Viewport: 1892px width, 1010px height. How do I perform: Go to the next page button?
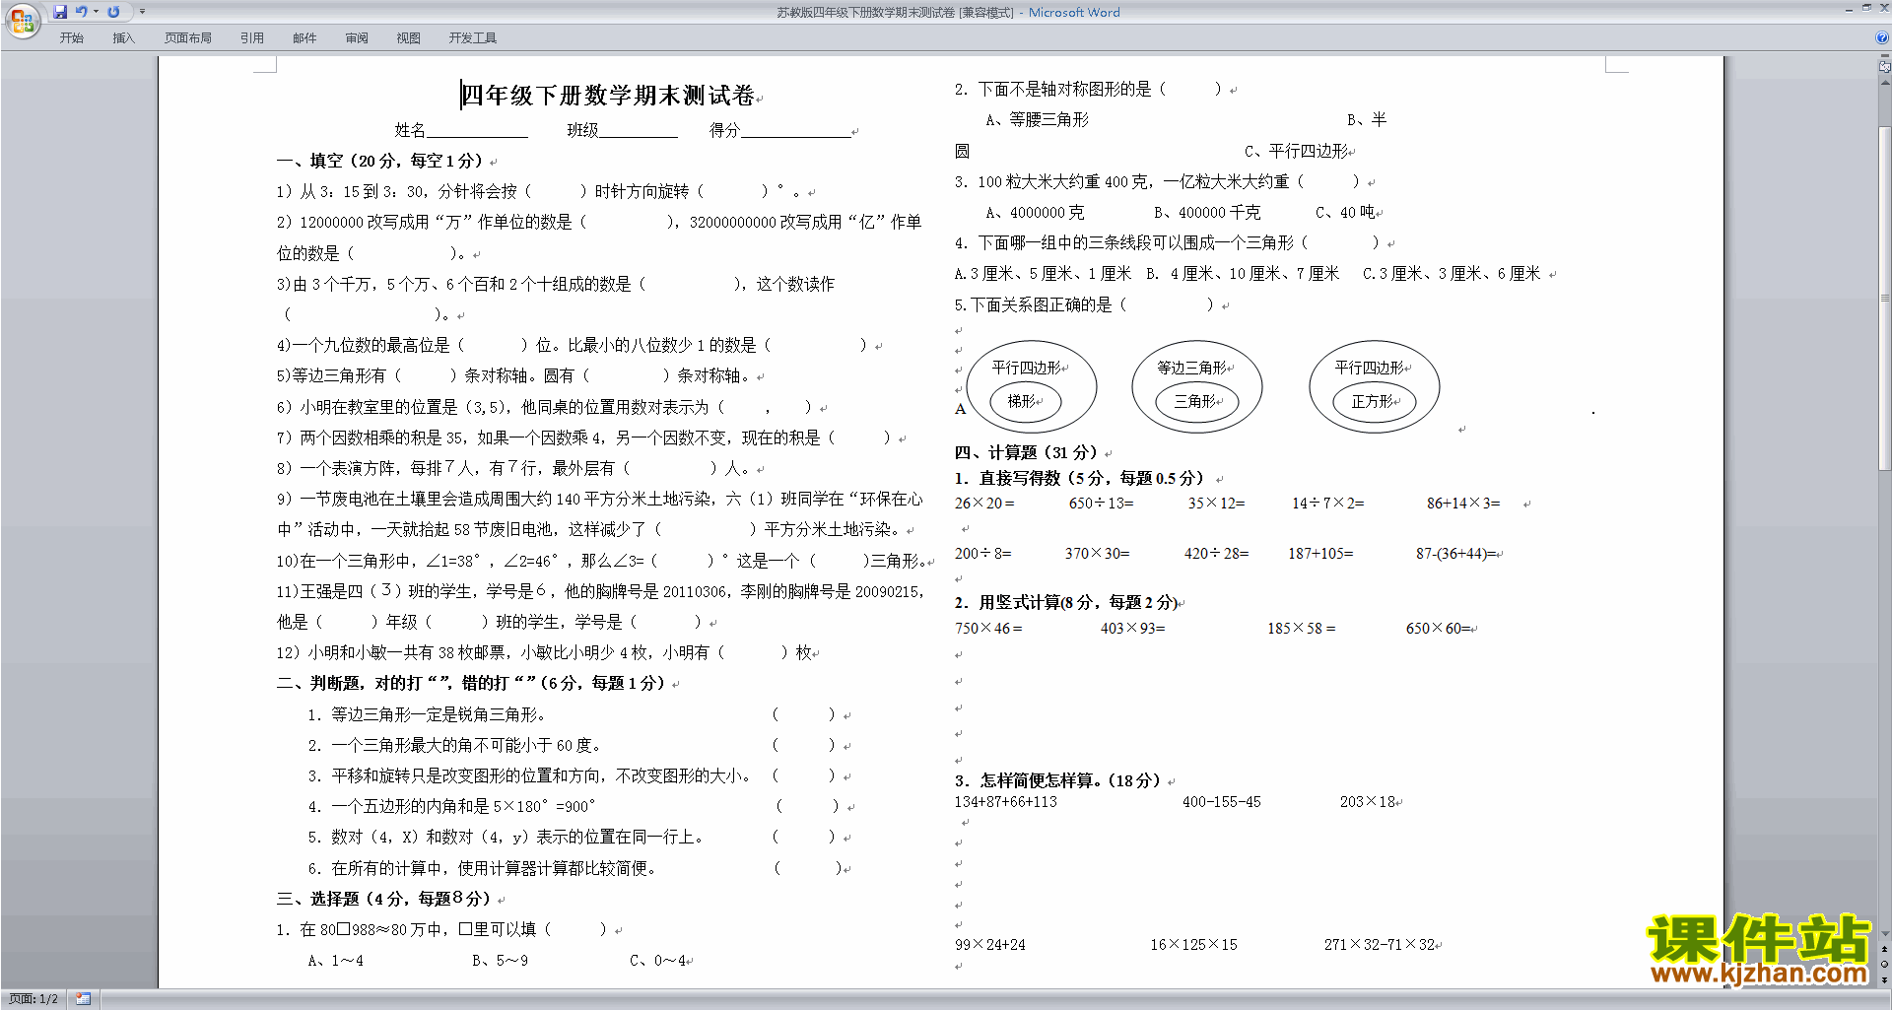point(1885,980)
